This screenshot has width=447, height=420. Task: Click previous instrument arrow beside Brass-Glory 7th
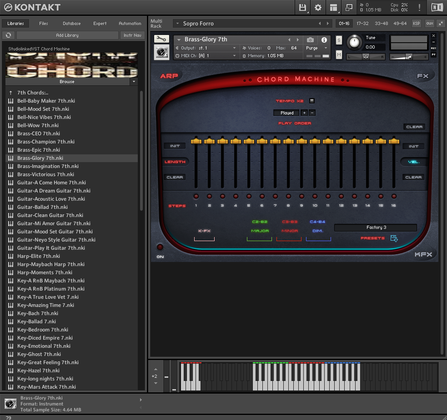289,40
